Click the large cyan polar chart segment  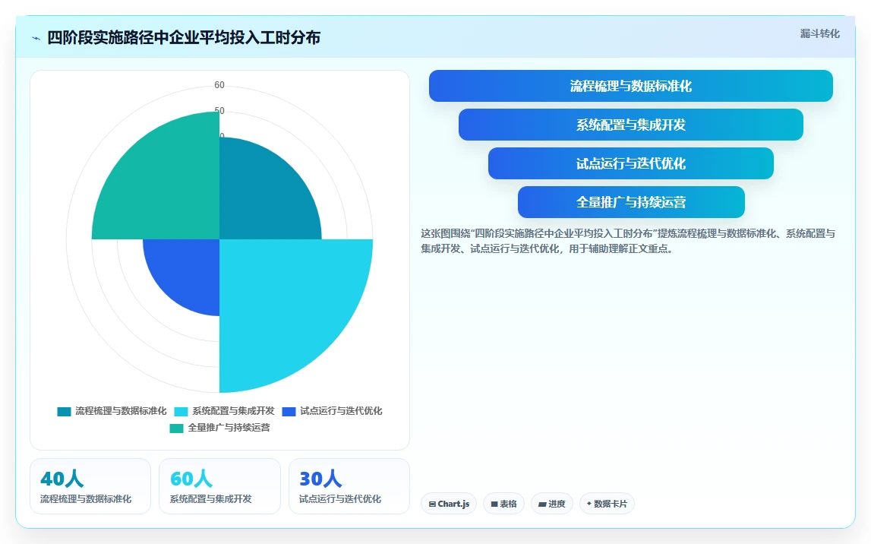283,303
